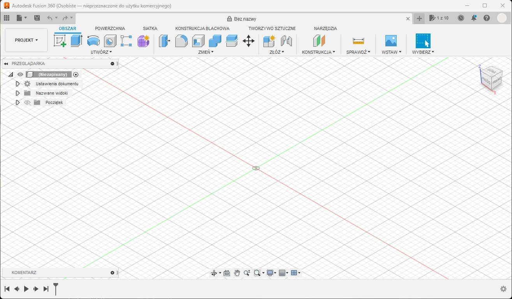Click the Pan hand tool
The height and width of the screenshot is (299, 512).
tap(237, 273)
